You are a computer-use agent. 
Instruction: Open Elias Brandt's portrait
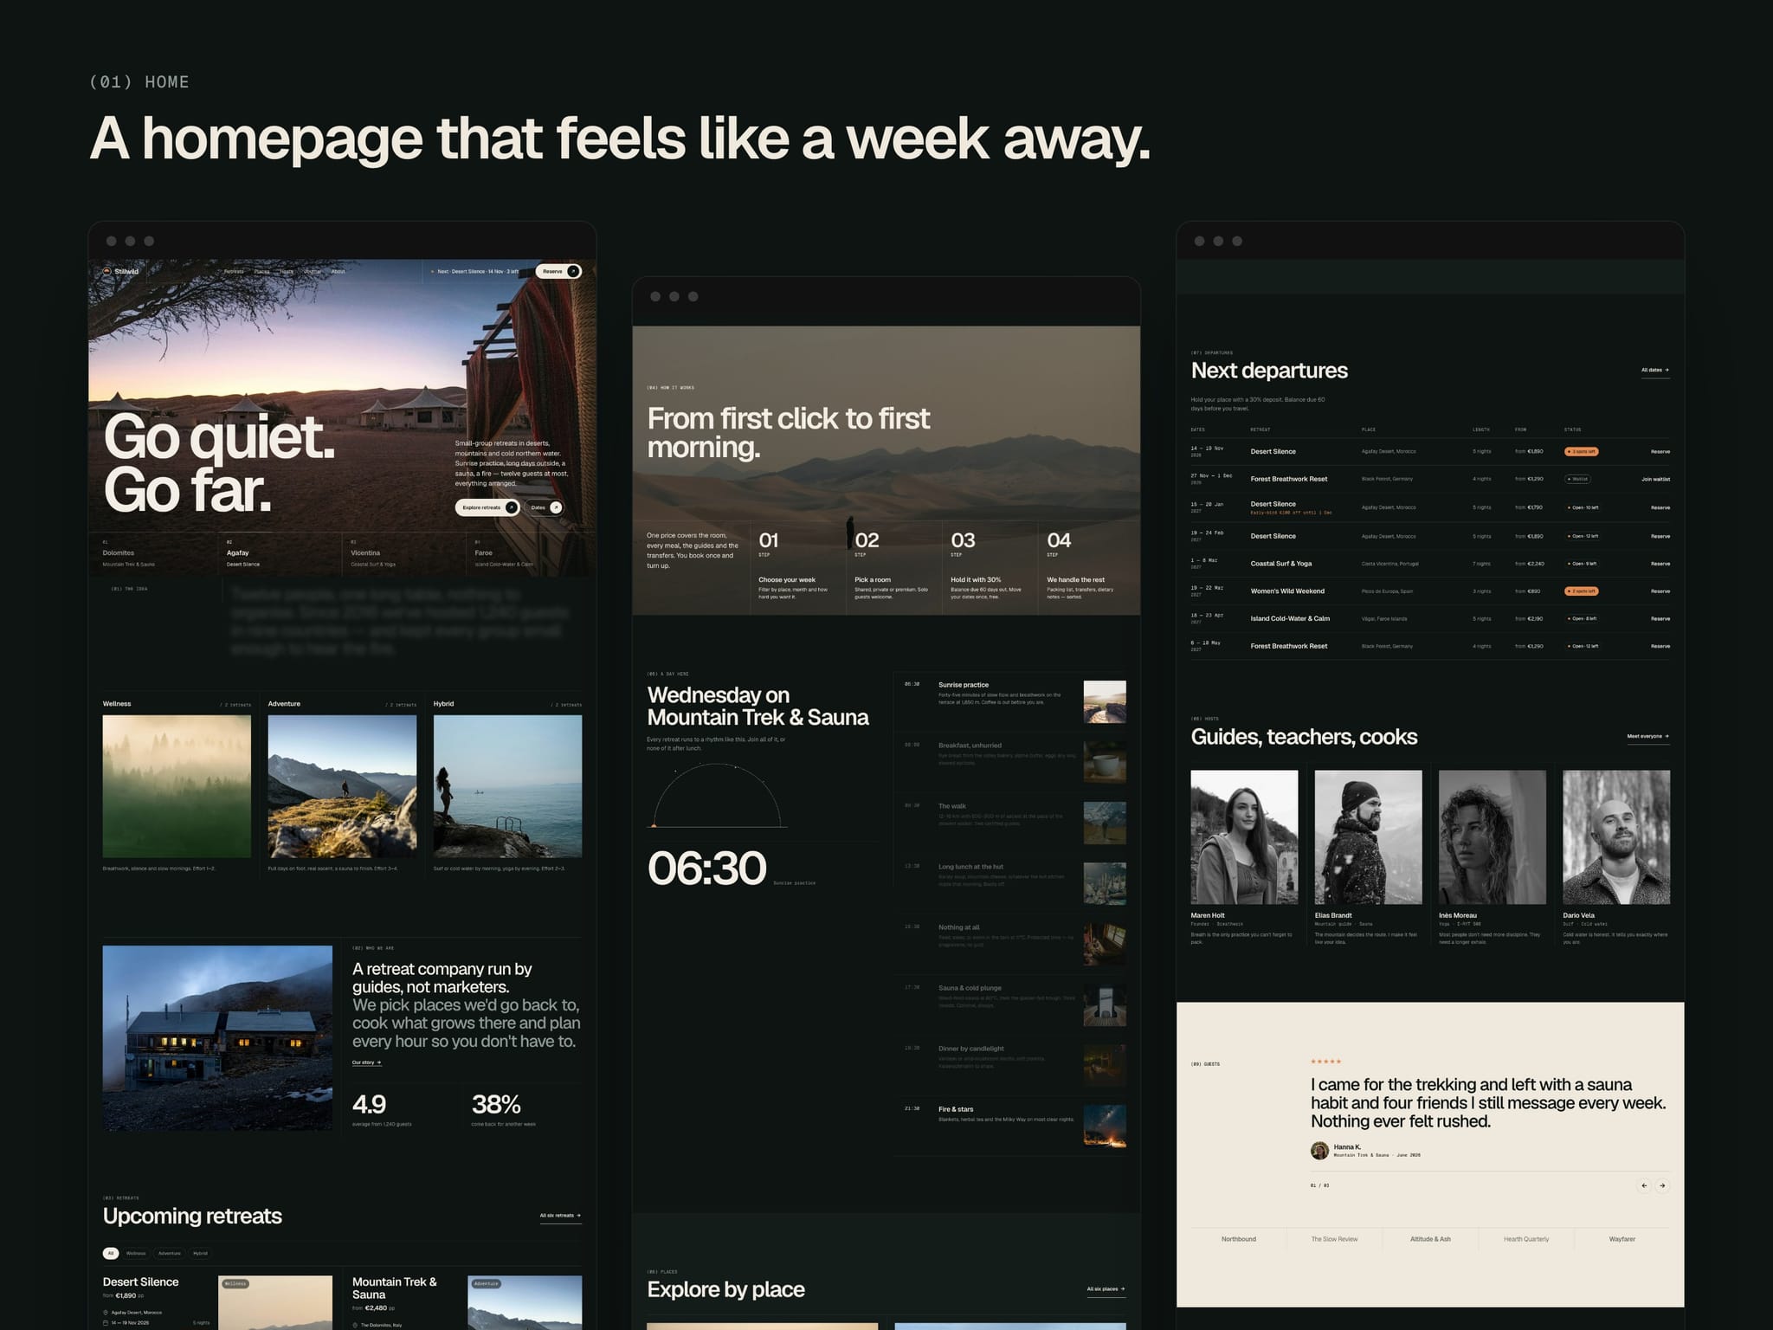tap(1368, 837)
